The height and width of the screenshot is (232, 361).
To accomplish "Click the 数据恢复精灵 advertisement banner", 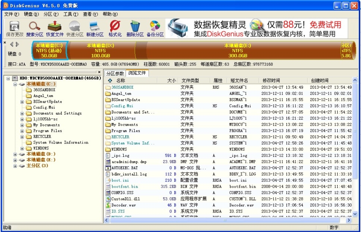I will [257, 28].
